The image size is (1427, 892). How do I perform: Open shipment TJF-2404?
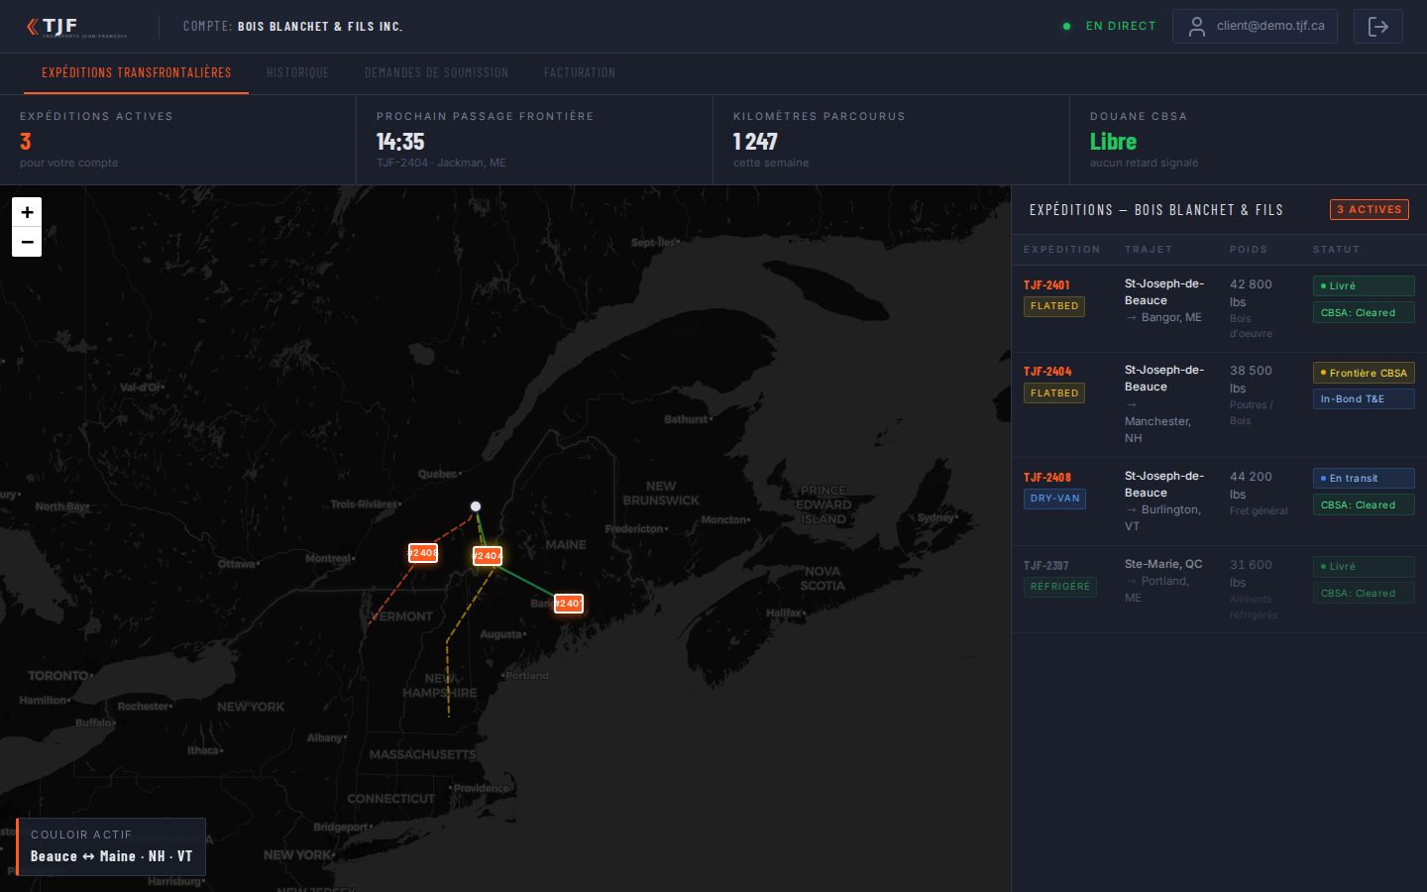coord(1047,372)
